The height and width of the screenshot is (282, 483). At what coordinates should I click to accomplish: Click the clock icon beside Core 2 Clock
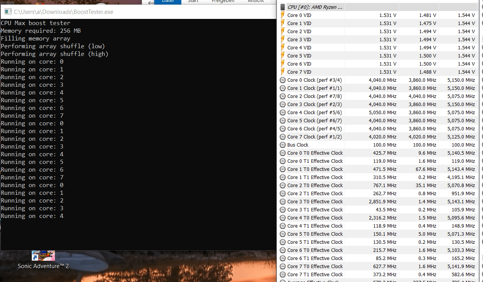coord(283,96)
